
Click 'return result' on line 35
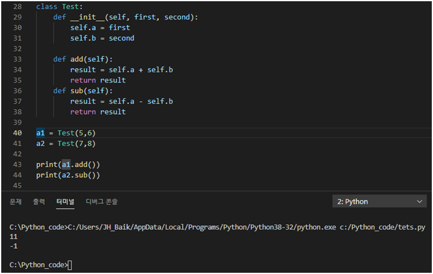(98, 80)
